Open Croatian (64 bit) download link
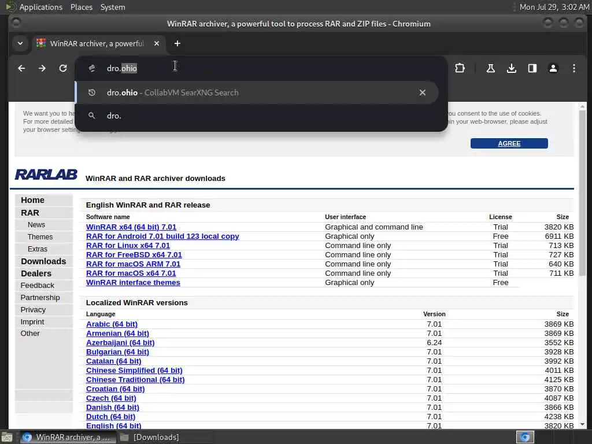This screenshot has width=592, height=444. [115, 389]
